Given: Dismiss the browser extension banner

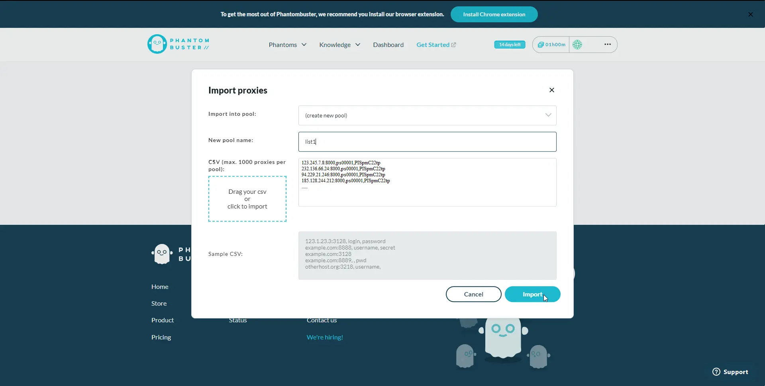Looking at the screenshot, I should [x=750, y=14].
